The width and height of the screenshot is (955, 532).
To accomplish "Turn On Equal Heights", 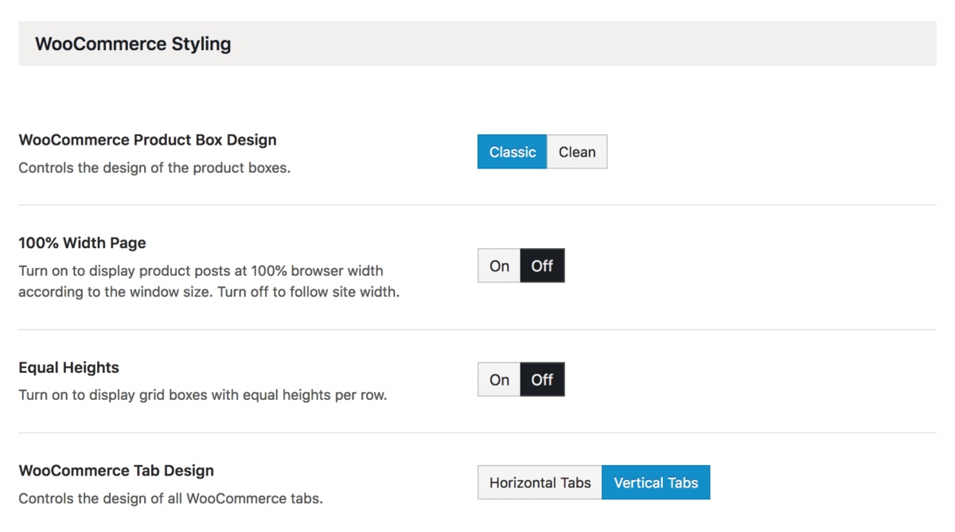I will tap(499, 379).
